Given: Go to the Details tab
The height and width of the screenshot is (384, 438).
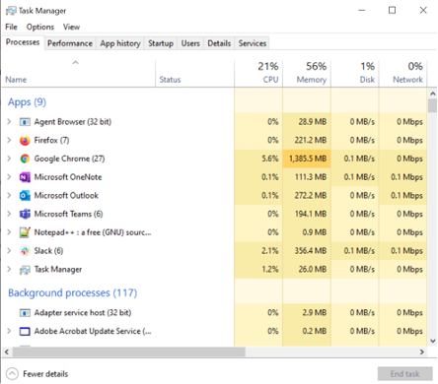Looking at the screenshot, I should (x=219, y=43).
